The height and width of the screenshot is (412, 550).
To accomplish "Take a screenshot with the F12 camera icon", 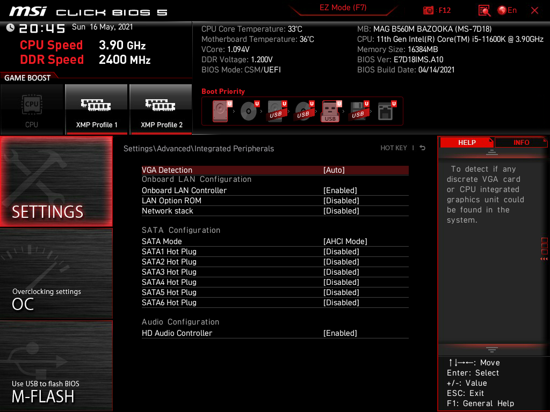I will (x=428, y=11).
